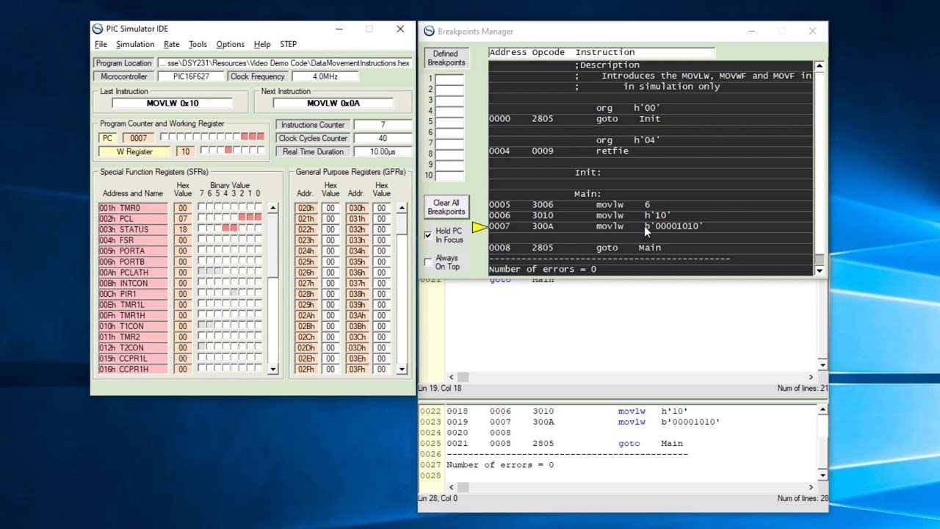
Task: Click the PC value 0007
Action: (138, 137)
